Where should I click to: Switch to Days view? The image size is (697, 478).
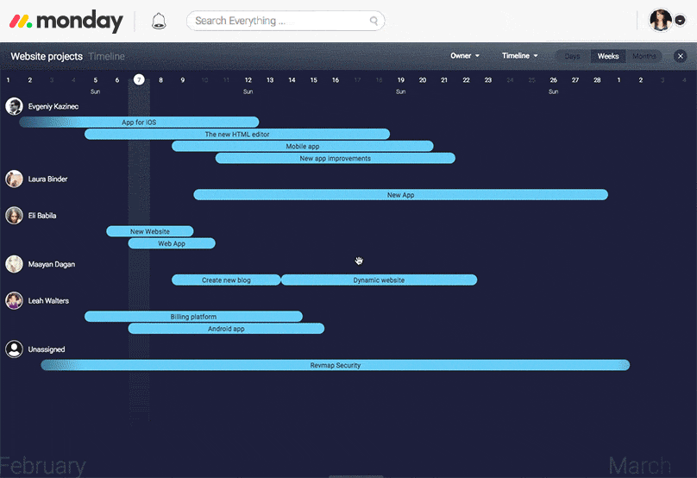click(x=572, y=56)
